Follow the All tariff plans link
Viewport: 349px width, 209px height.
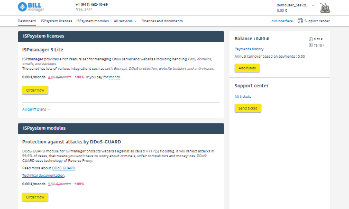click(36, 110)
